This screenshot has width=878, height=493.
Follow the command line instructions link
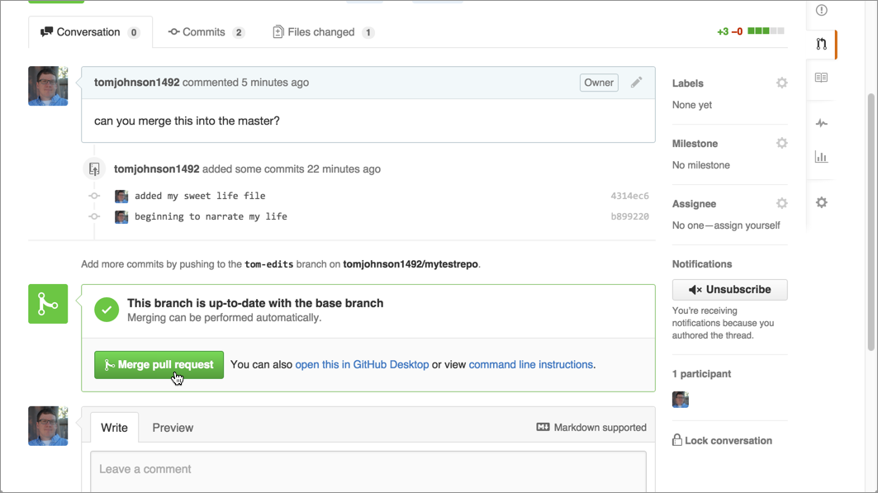tap(530, 364)
